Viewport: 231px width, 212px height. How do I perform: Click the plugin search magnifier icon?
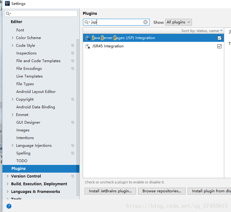(87, 22)
